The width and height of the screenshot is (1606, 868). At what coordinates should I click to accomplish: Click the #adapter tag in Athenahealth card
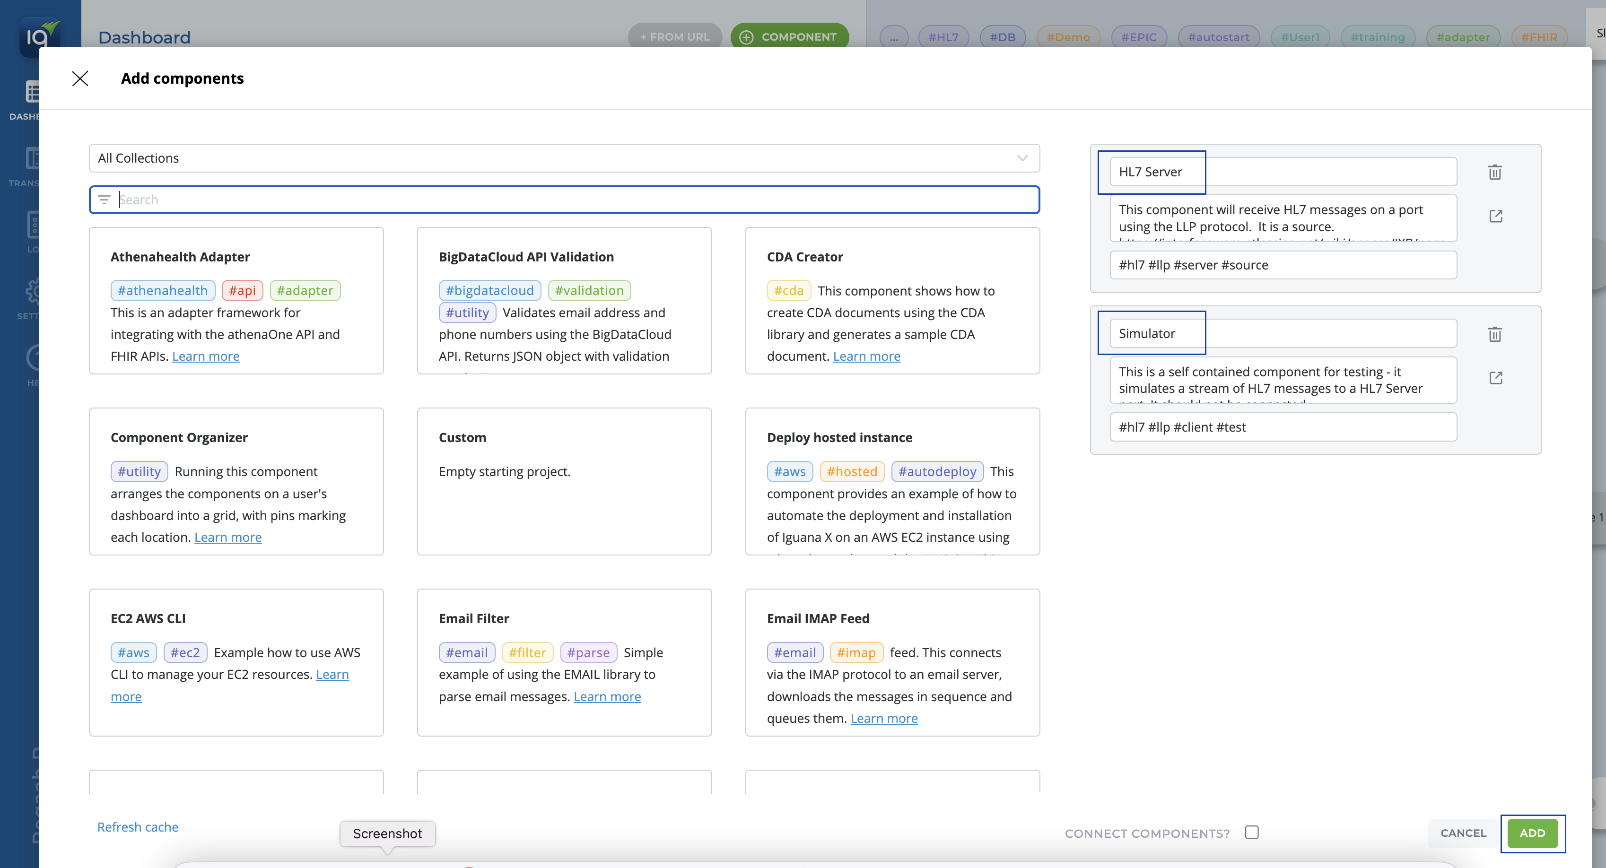tap(305, 290)
